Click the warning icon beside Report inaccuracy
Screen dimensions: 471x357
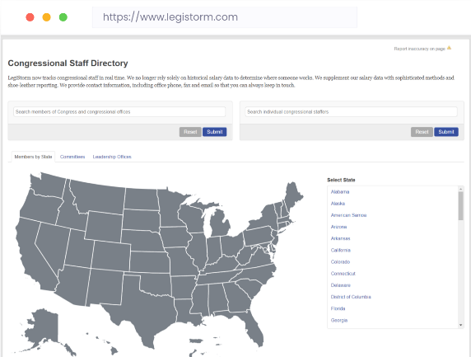click(449, 48)
